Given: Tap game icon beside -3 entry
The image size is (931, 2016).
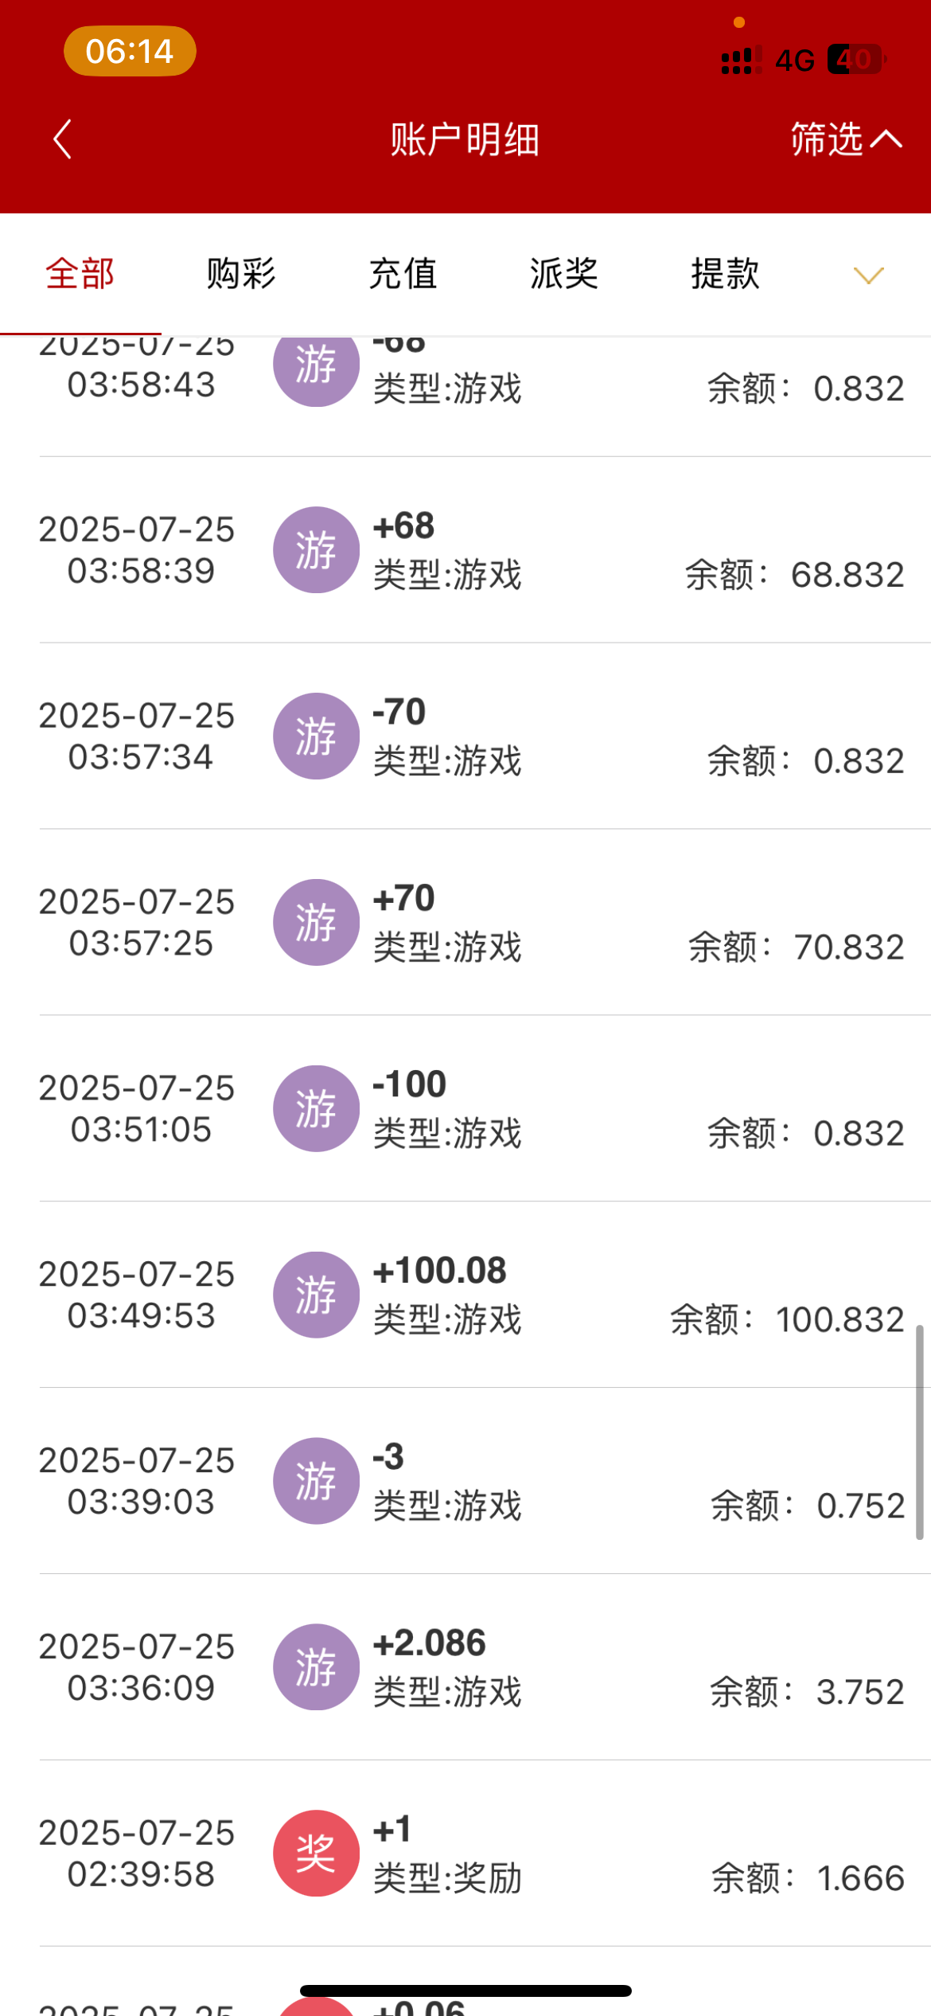Looking at the screenshot, I should [x=316, y=1481].
